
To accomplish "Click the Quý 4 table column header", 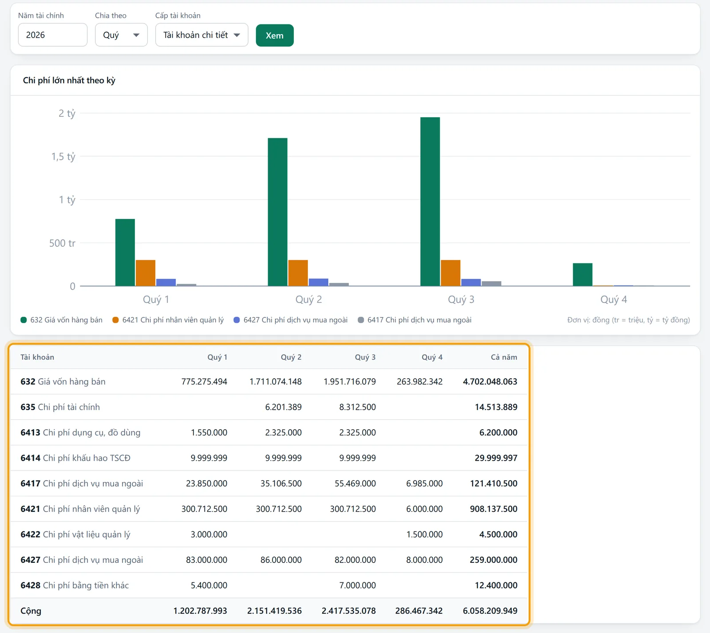I will point(432,357).
